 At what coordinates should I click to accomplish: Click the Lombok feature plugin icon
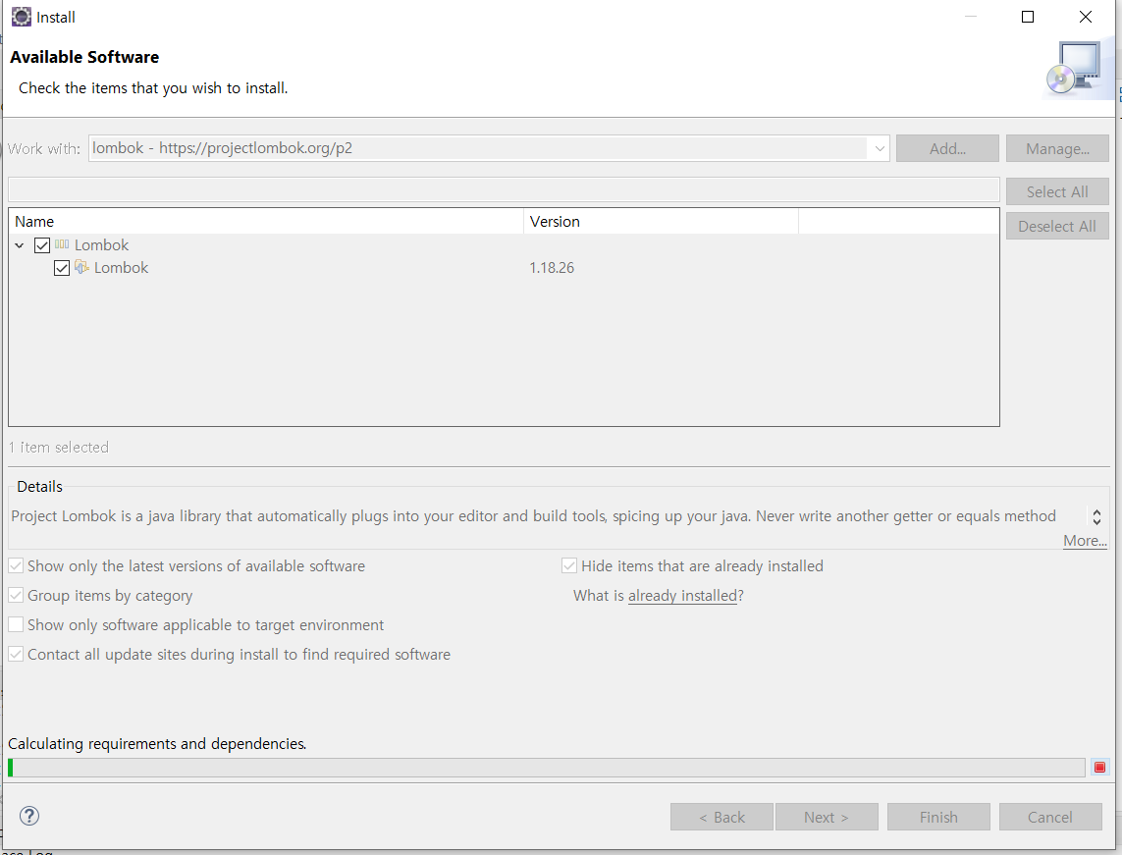point(81,267)
